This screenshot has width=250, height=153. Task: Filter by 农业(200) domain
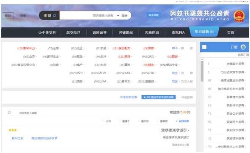click(x=29, y=56)
